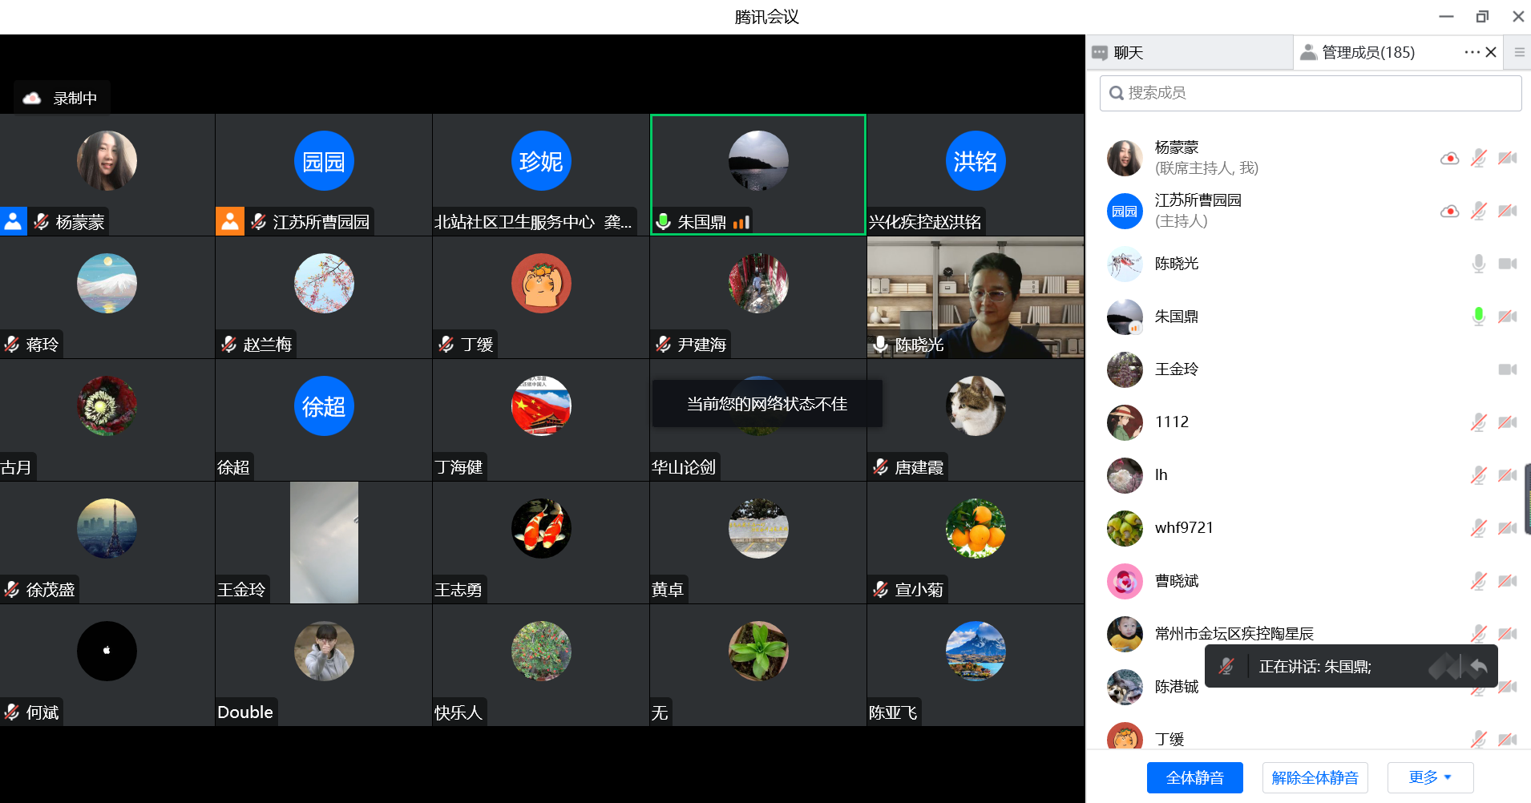
Task: Click reply arrow in speaking notification popup
Action: [x=1479, y=666]
